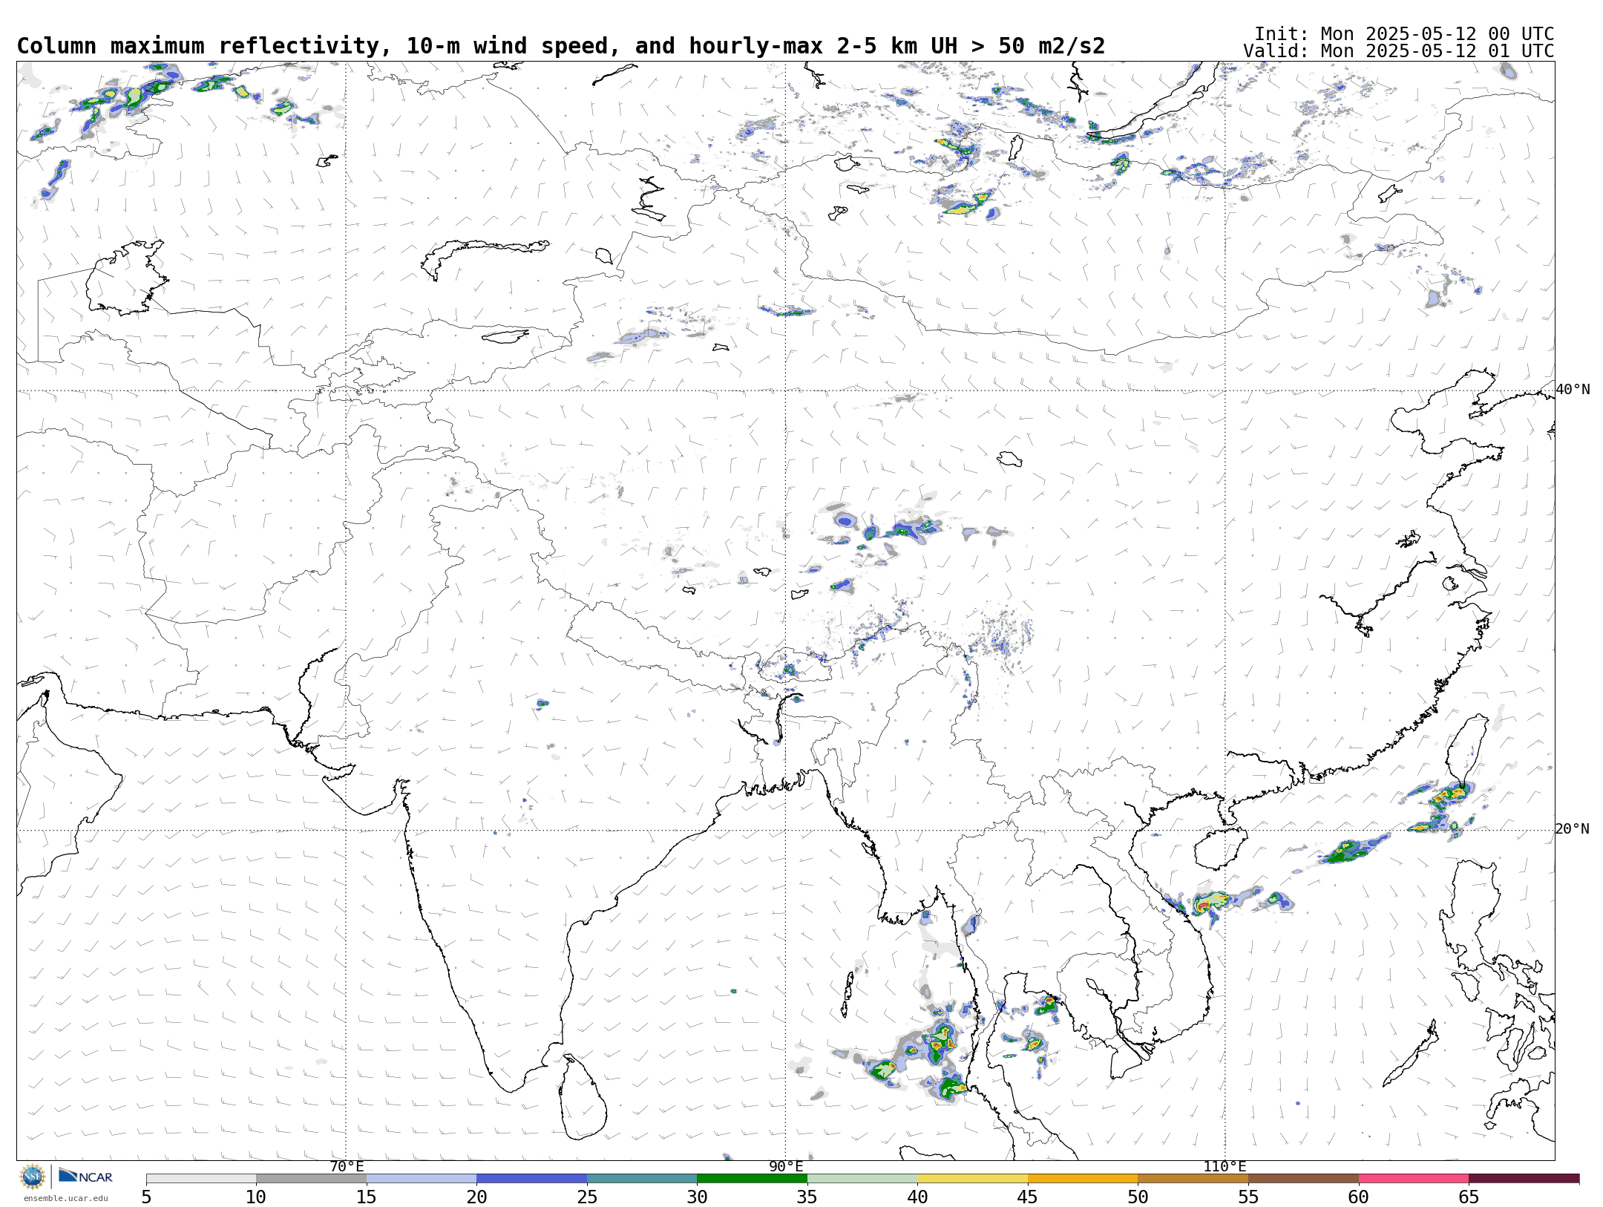The height and width of the screenshot is (1207, 1603).
Task: Click the 20°N latitude label
Action: point(1572,829)
